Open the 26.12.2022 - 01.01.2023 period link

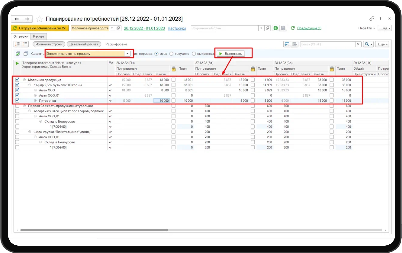pos(144,28)
